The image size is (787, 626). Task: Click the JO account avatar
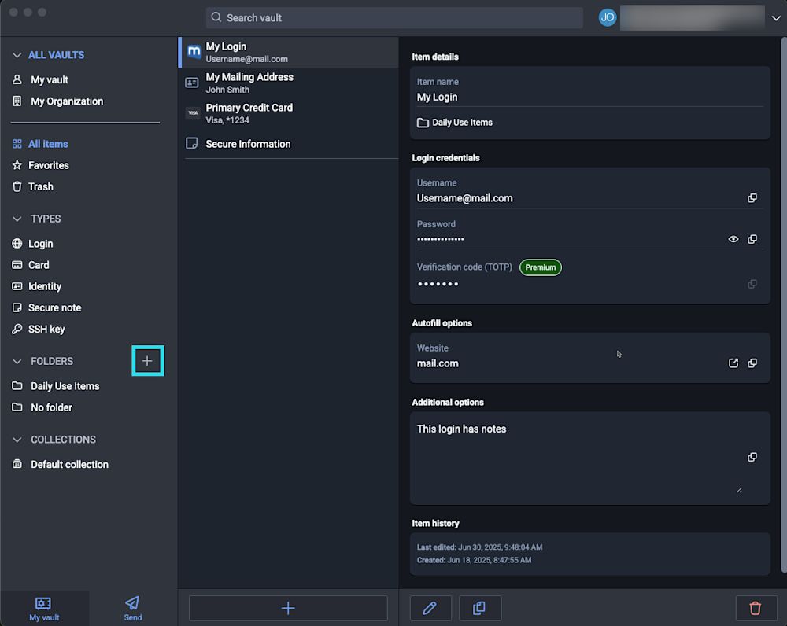[608, 17]
